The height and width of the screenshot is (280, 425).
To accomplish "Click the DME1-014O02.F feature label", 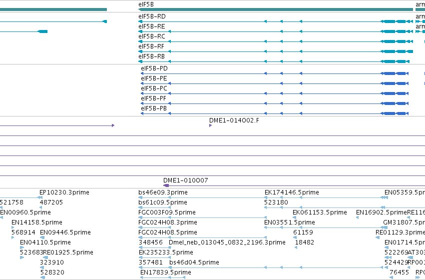I will click(x=234, y=120).
